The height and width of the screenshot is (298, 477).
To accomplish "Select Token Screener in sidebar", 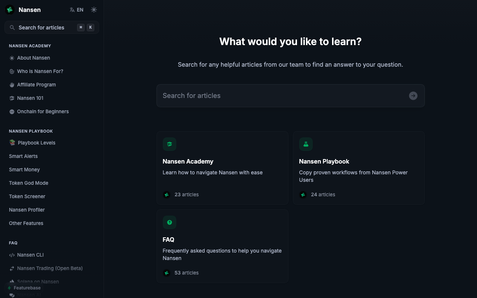I will click(27, 196).
